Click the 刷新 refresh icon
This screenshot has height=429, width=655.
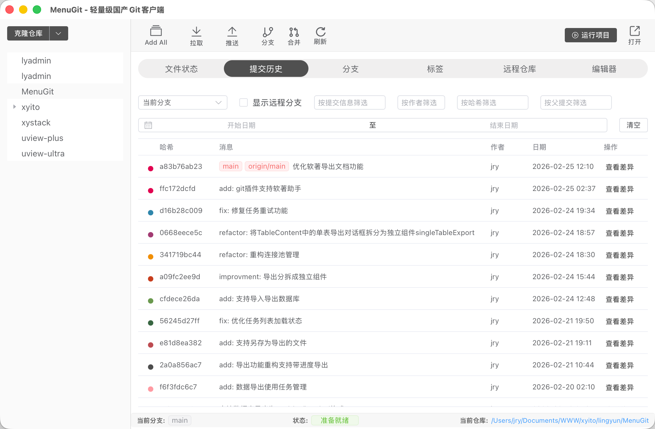coord(320,32)
